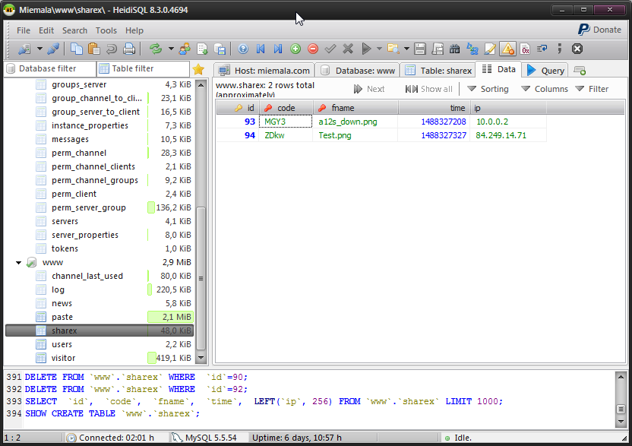Click the PayPal Donate icon

click(x=583, y=30)
